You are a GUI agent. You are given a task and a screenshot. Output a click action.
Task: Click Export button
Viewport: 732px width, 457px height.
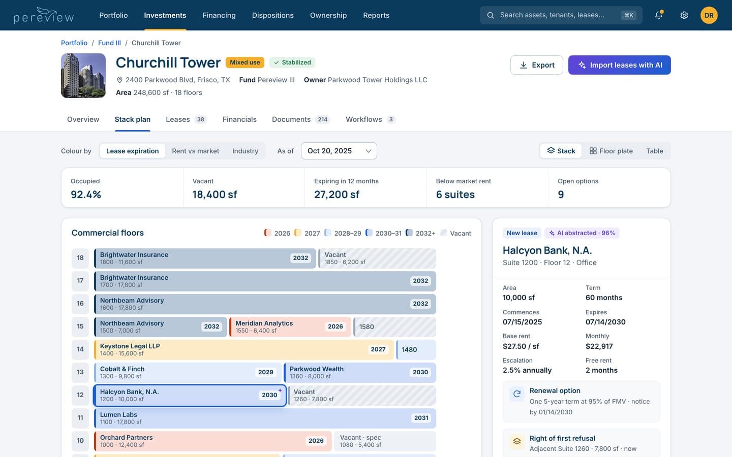coord(537,65)
